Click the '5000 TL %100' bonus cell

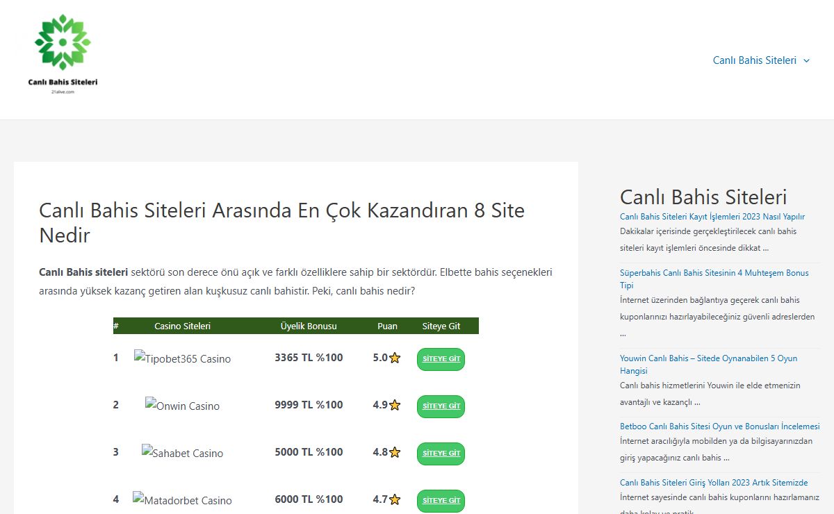(309, 452)
